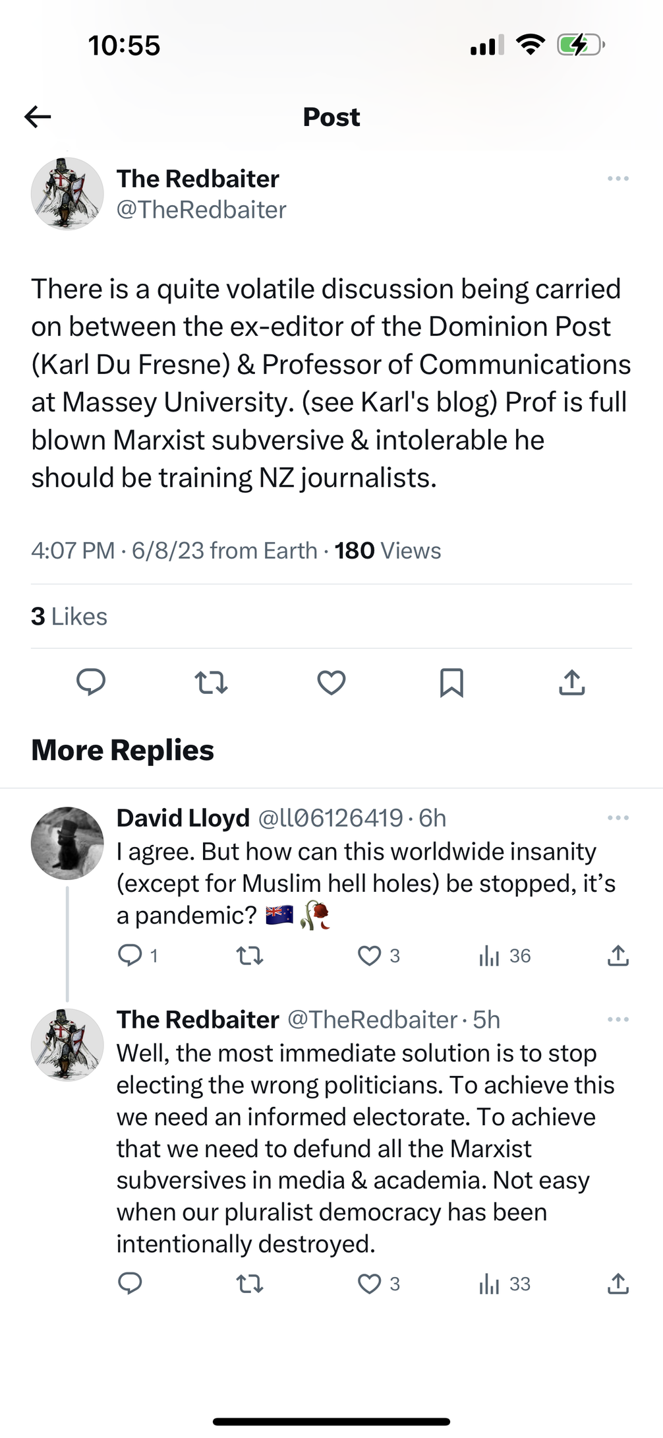This screenshot has width=663, height=1438.
Task: Share David Lloyd's reply
Action: (x=618, y=955)
